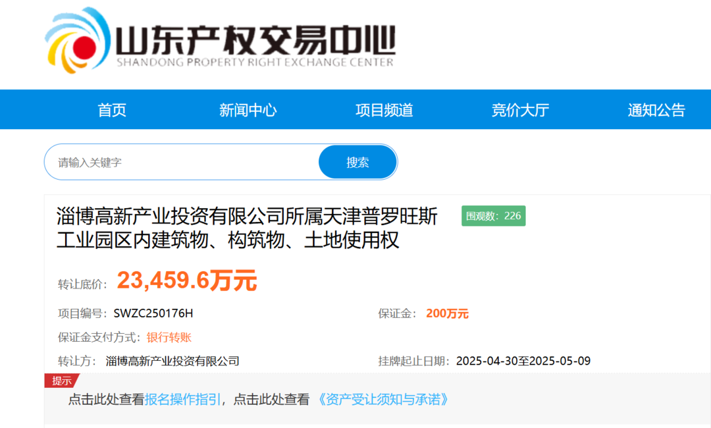
Task: Click the 银行转账 payment method text
Action: click(169, 337)
